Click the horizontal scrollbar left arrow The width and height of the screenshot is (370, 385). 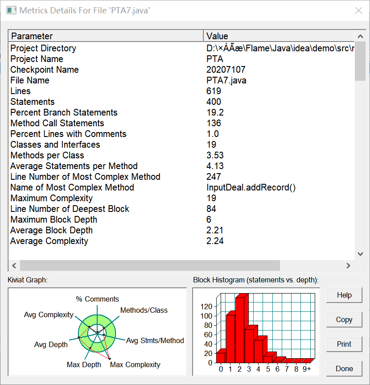pyautogui.click(x=14, y=265)
